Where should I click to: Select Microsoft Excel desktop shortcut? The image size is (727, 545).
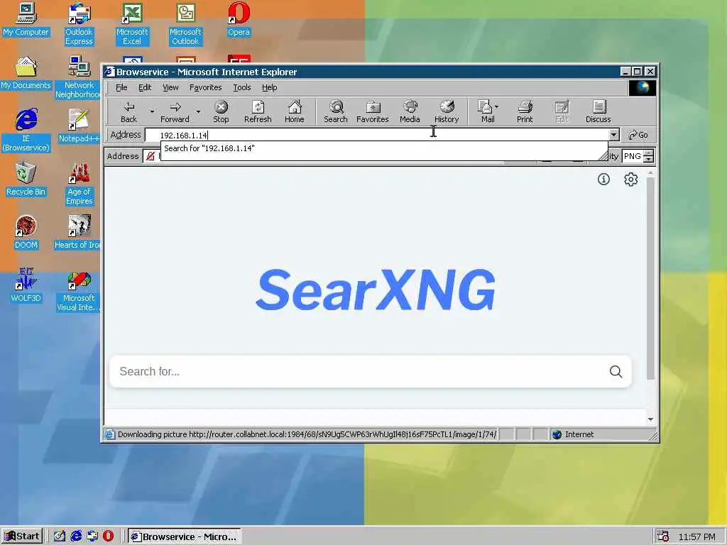(x=132, y=24)
